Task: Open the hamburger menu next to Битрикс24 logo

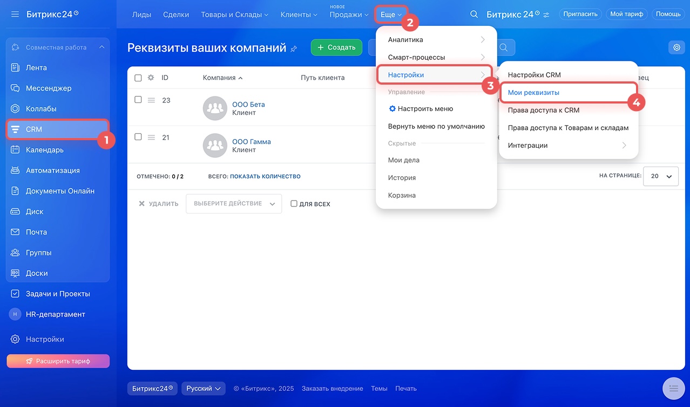Action: point(15,14)
